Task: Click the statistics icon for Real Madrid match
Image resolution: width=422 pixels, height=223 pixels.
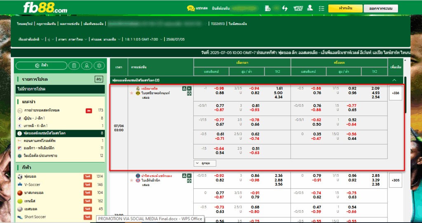Action: click(x=184, y=88)
